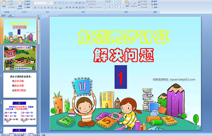Click Quick Styles (快速样式) button
This screenshot has height=136, width=212.
coord(134,4)
